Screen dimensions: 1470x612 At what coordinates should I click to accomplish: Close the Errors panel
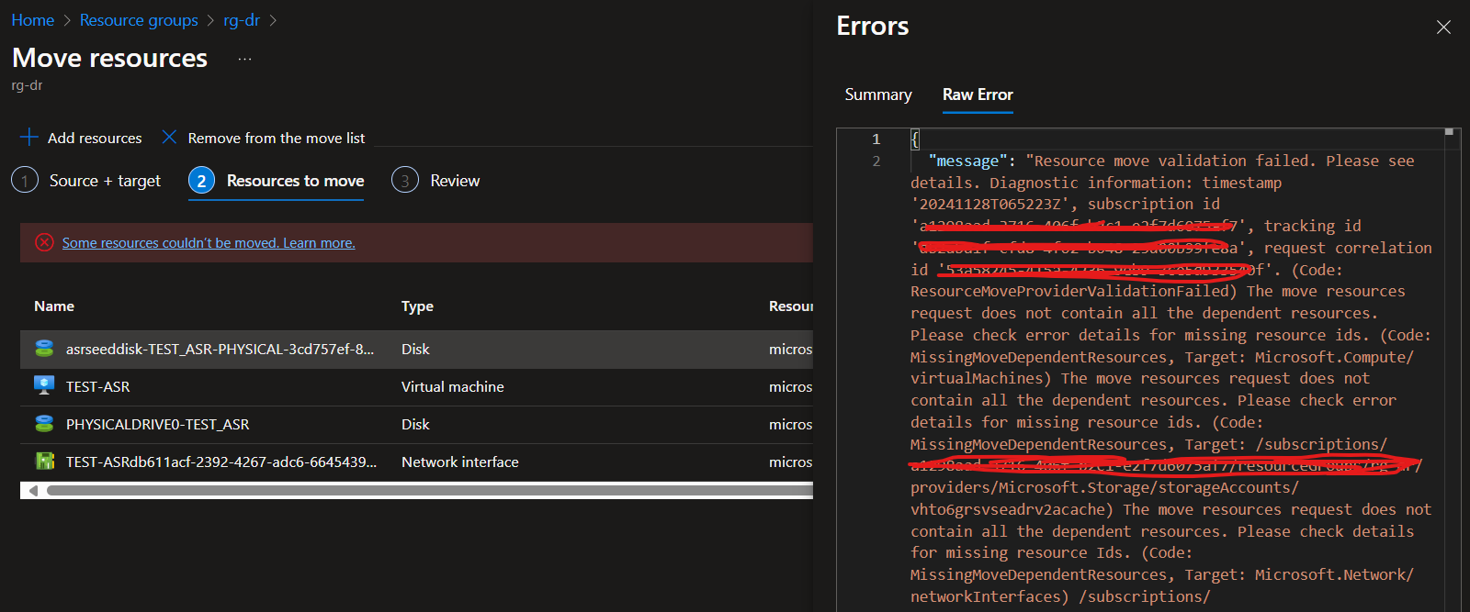[x=1443, y=28]
